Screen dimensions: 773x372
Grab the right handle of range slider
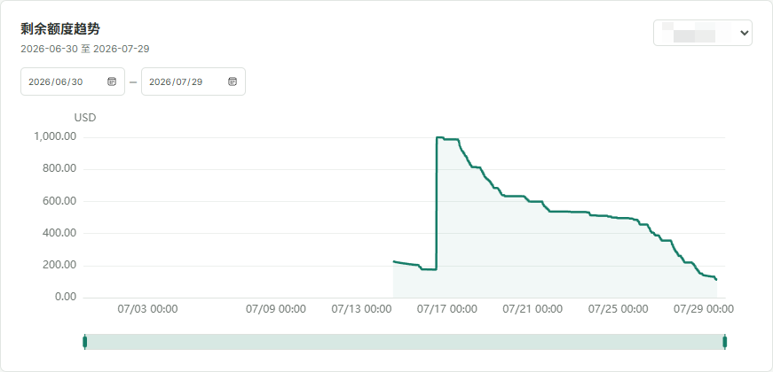point(725,342)
